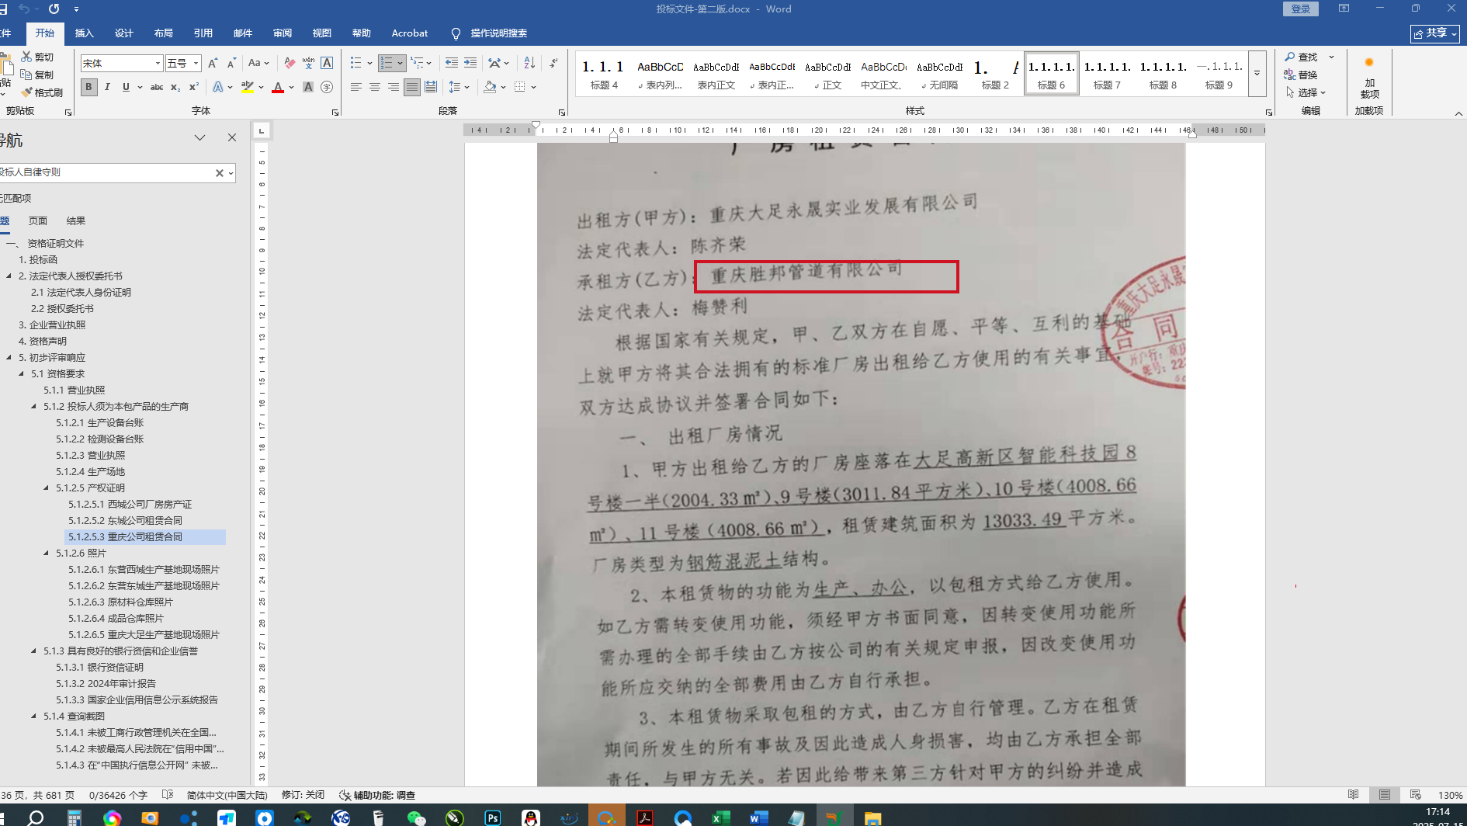Open WeChat from the taskbar
This screenshot has width=1467, height=826.
pyautogui.click(x=417, y=817)
